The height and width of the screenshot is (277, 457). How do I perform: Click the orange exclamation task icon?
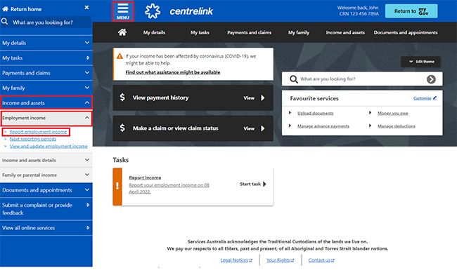pos(117,187)
